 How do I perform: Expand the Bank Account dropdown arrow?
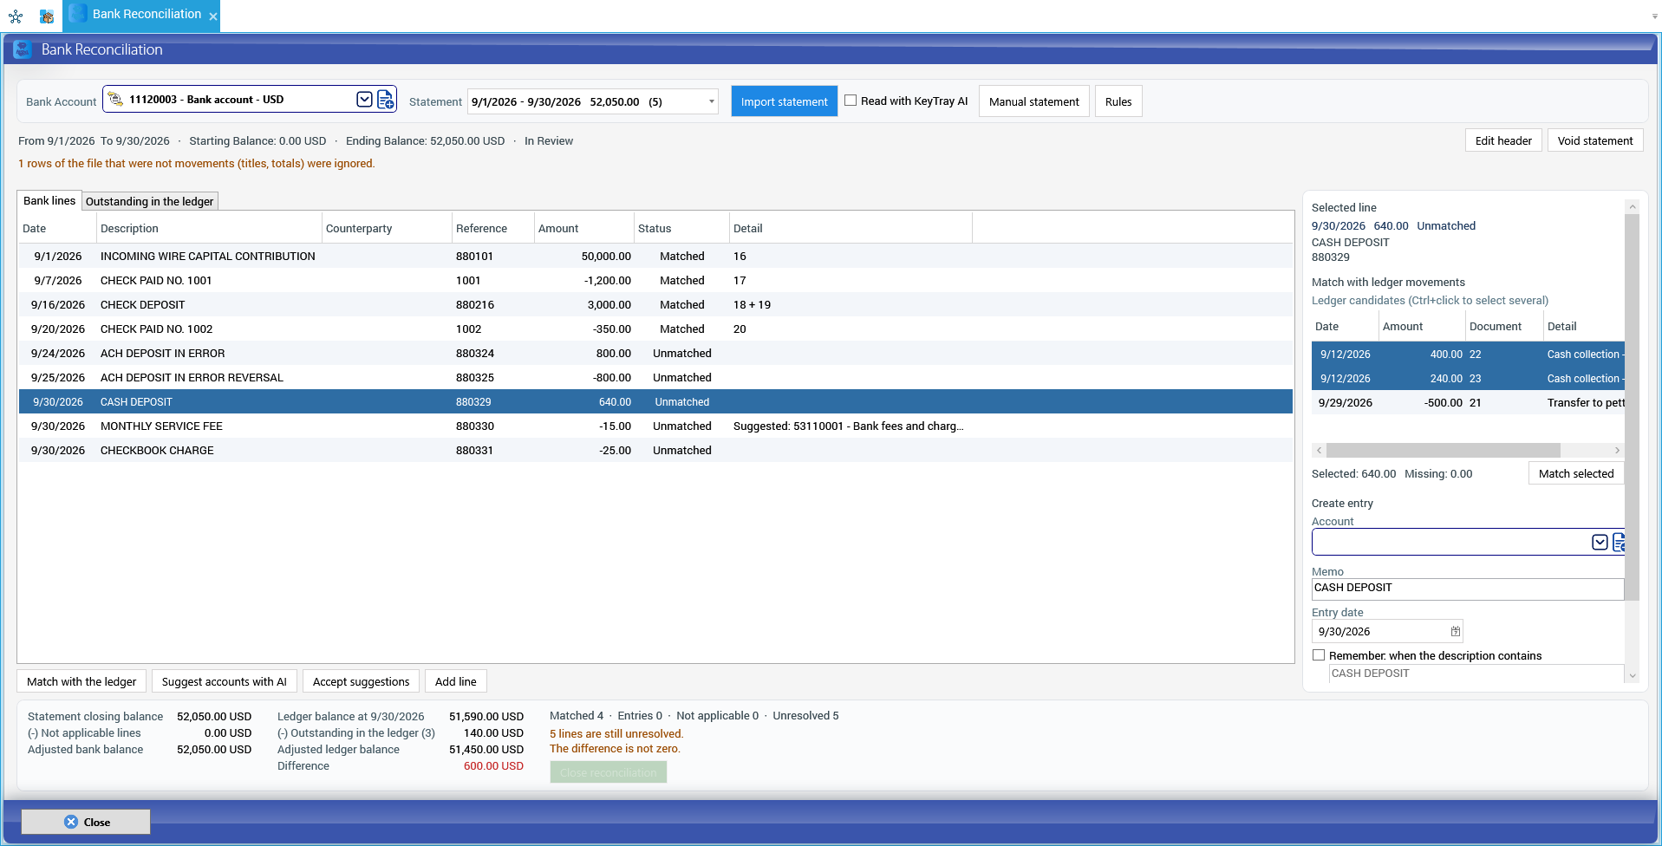pyautogui.click(x=365, y=100)
